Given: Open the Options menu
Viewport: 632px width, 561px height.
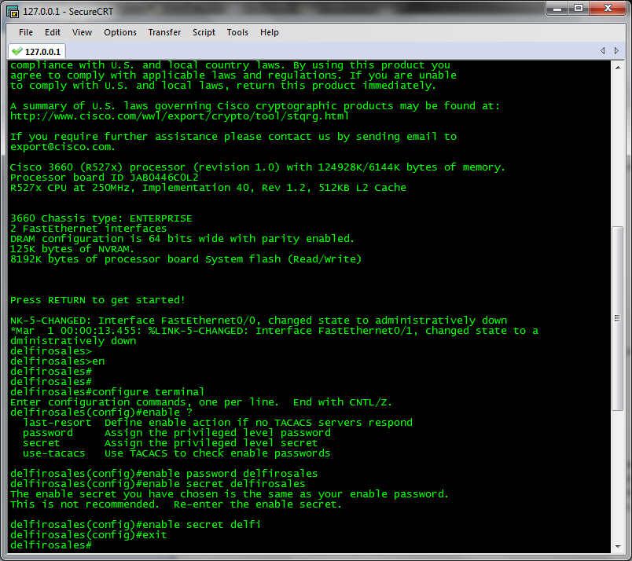Looking at the screenshot, I should [x=119, y=32].
